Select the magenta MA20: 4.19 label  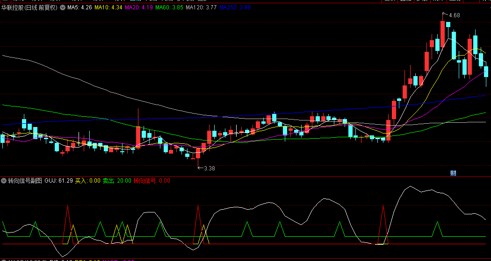coord(139,7)
